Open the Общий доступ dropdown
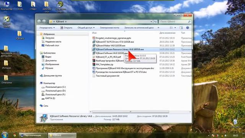245x138 pixels. pos(86,28)
